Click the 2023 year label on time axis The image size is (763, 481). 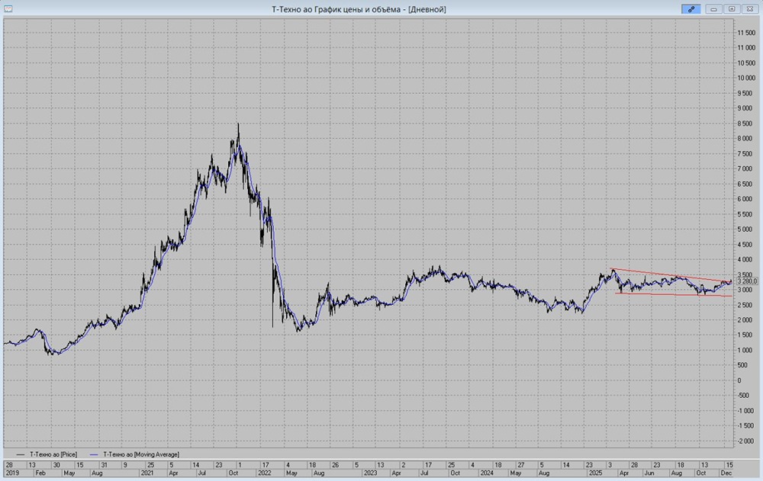[x=370, y=473]
